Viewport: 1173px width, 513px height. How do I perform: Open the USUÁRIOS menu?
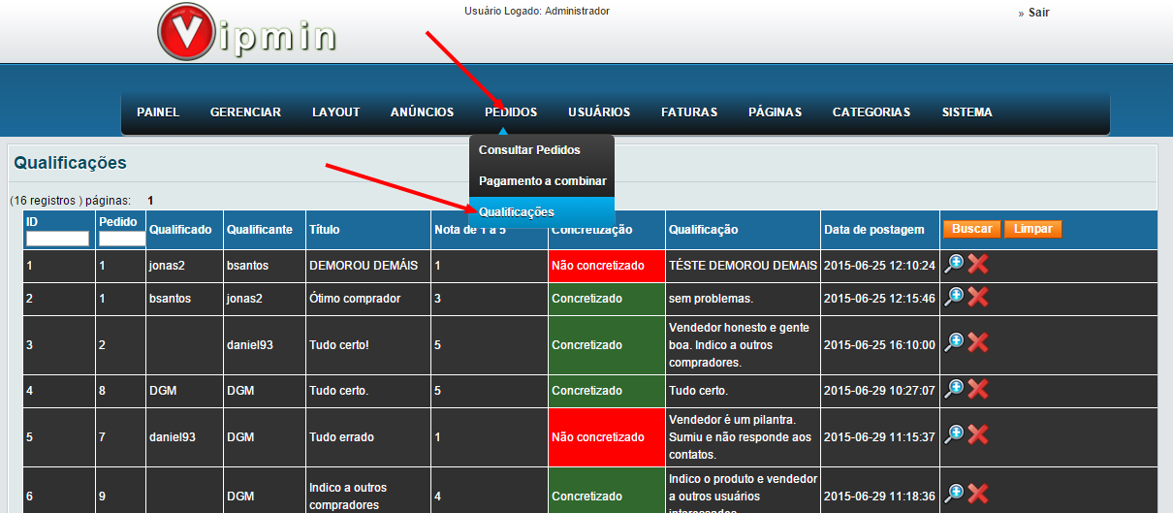tap(599, 112)
